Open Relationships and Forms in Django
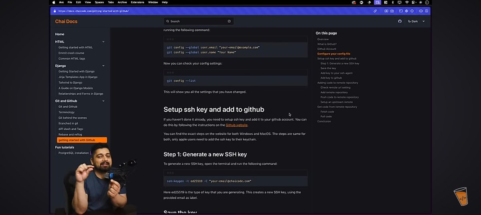The width and height of the screenshot is (481, 215). click(x=81, y=94)
